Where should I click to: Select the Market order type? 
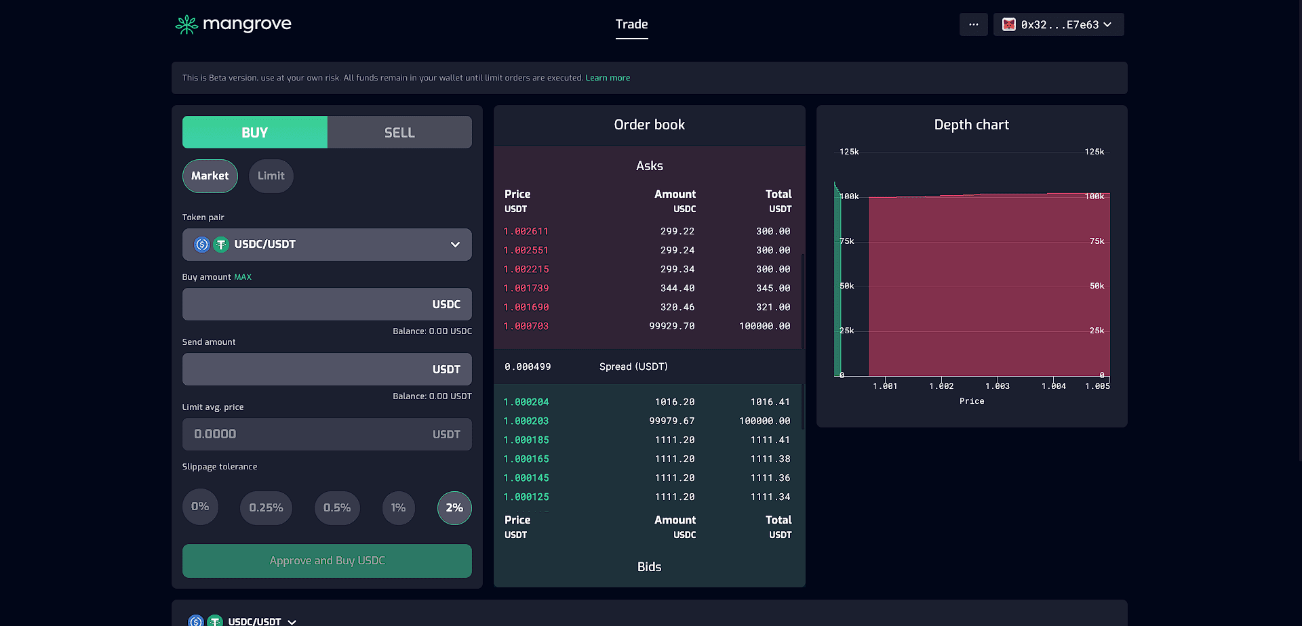[210, 176]
